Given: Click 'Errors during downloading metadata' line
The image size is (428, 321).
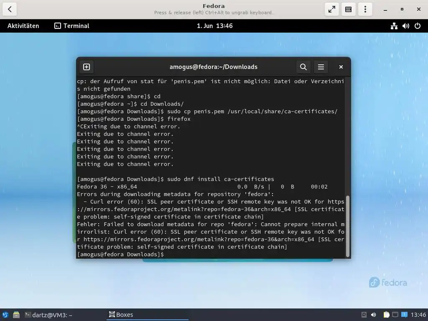Looking at the screenshot, I should pyautogui.click(x=175, y=194).
